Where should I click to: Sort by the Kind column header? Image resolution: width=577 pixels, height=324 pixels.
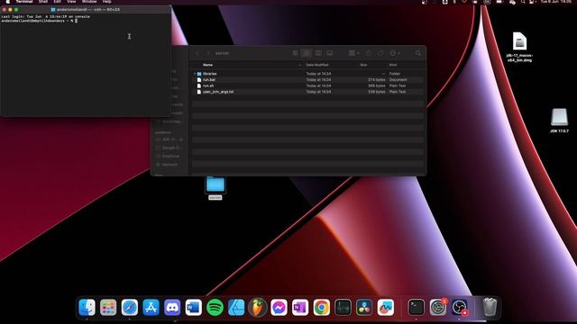tap(393, 65)
